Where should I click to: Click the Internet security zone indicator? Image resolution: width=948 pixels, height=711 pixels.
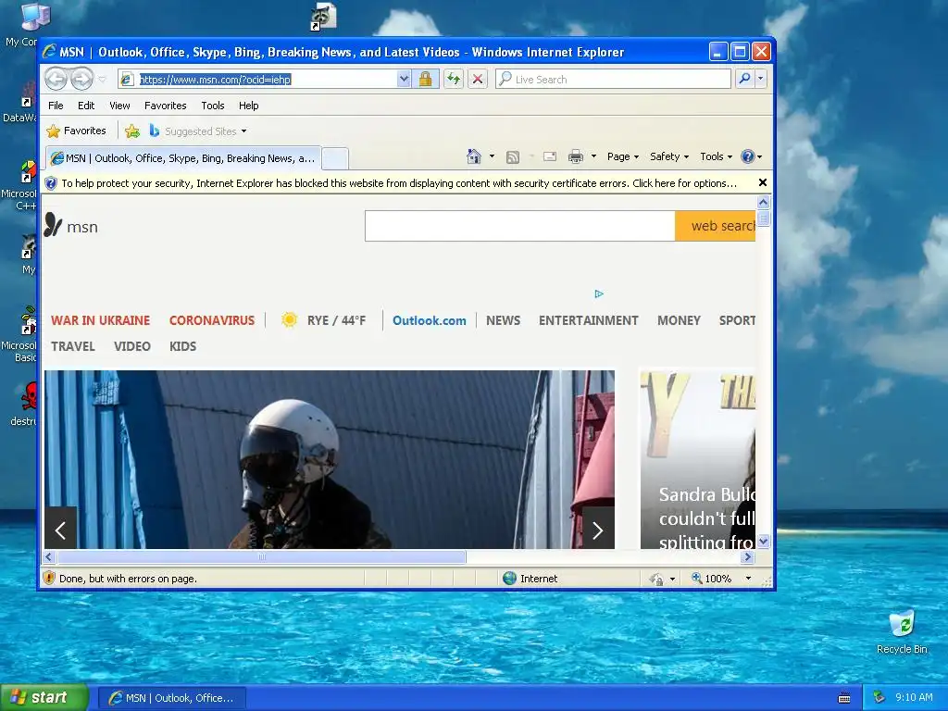[x=530, y=579]
